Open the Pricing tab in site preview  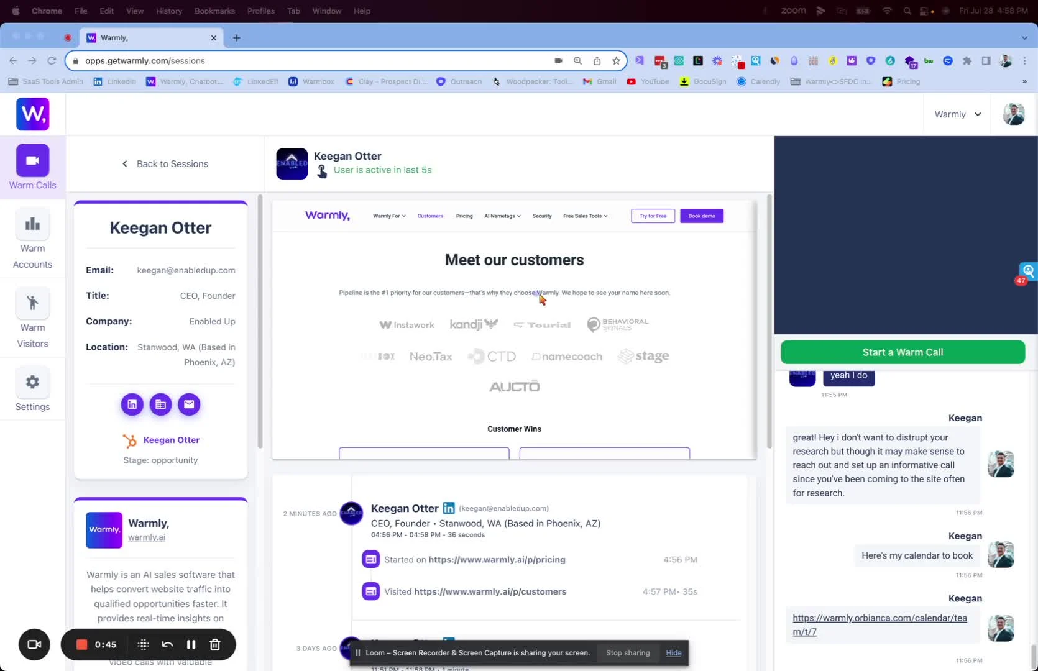pos(464,216)
